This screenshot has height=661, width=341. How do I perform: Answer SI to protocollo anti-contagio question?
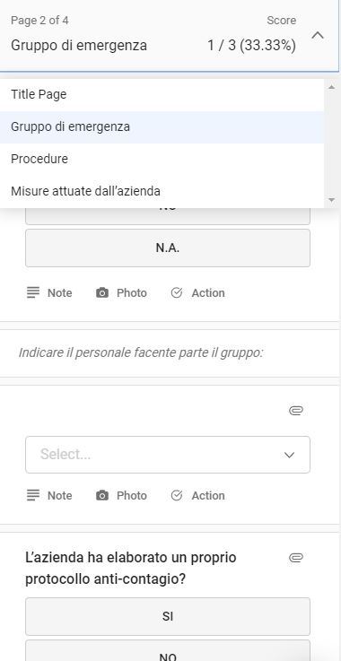[x=168, y=616]
